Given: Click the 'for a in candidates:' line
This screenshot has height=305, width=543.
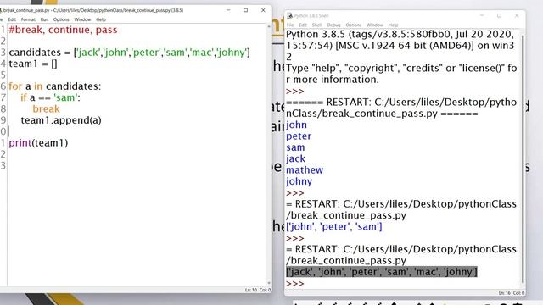Looking at the screenshot, I should pyautogui.click(x=54, y=86).
